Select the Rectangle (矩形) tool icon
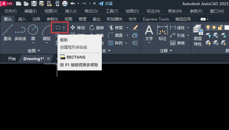 [x=58, y=27]
